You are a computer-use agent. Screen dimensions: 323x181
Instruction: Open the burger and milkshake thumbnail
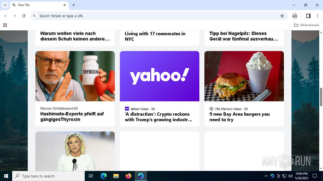(x=244, y=76)
